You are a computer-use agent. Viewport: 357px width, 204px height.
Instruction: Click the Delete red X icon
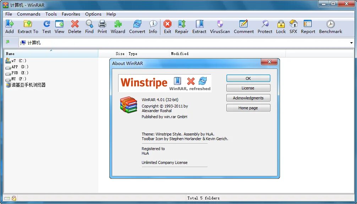pos(75,24)
